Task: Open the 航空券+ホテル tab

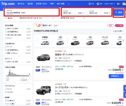Action: click(x=42, y=4)
